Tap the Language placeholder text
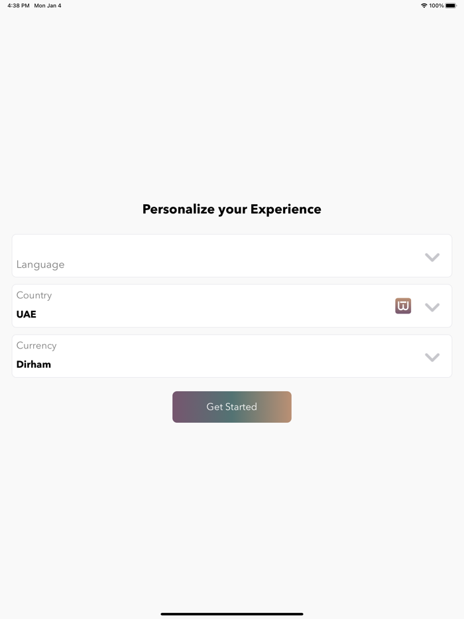Screen dimensions: 464x619 40,264
